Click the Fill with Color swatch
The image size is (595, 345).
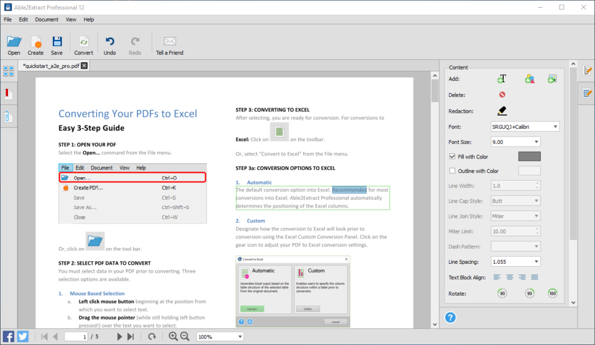529,156
